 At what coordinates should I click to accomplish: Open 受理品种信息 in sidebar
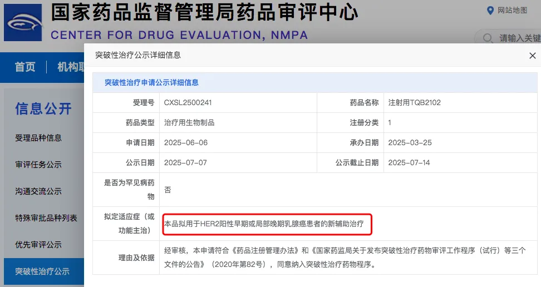[x=38, y=138]
